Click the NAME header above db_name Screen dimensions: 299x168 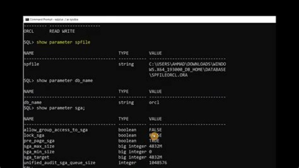(x=29, y=91)
